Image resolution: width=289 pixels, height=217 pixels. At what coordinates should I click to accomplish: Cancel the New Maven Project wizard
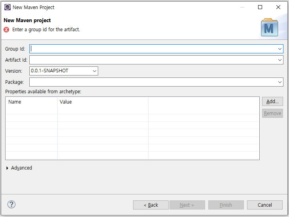click(x=265, y=205)
